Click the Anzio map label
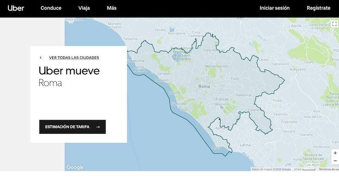 coord(217,147)
